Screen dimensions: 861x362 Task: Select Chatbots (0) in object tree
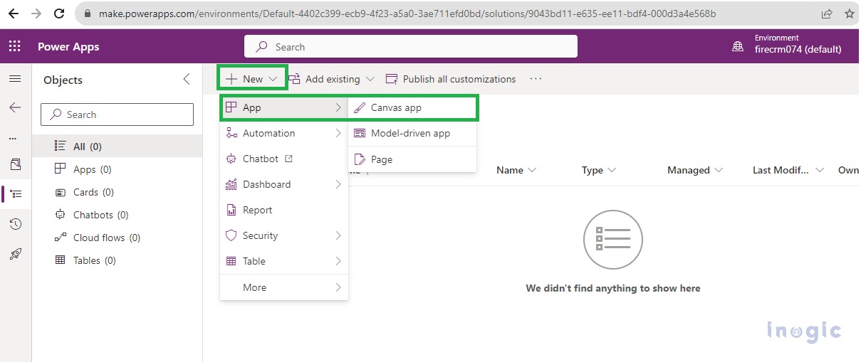click(118, 215)
